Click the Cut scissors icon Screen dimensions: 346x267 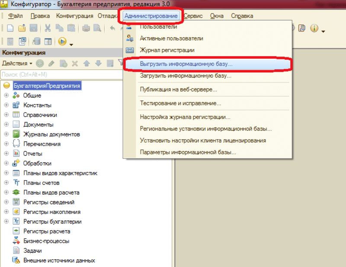[x=48, y=29]
